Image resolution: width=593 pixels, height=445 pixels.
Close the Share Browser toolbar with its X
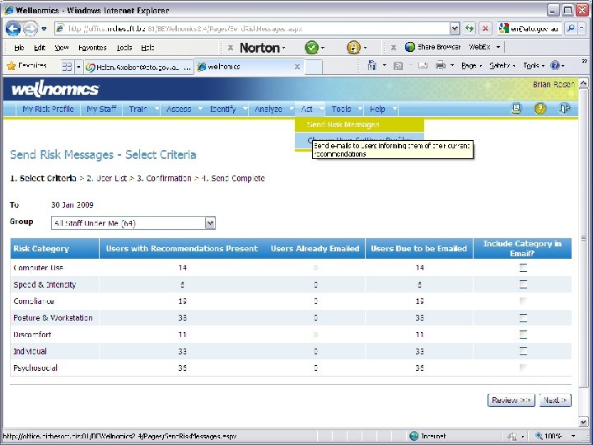[394, 47]
